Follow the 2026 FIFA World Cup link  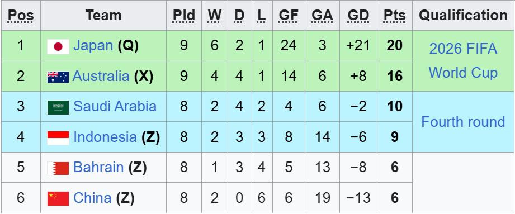[x=463, y=61]
